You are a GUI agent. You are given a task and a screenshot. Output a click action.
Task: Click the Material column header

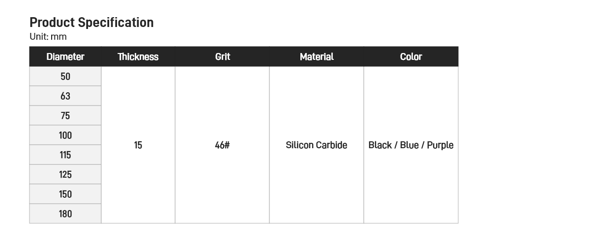click(x=317, y=57)
